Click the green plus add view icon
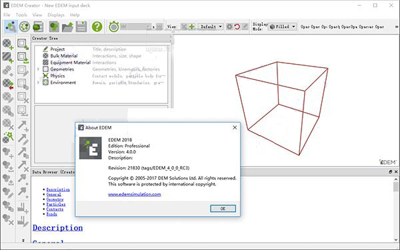 [192, 27]
